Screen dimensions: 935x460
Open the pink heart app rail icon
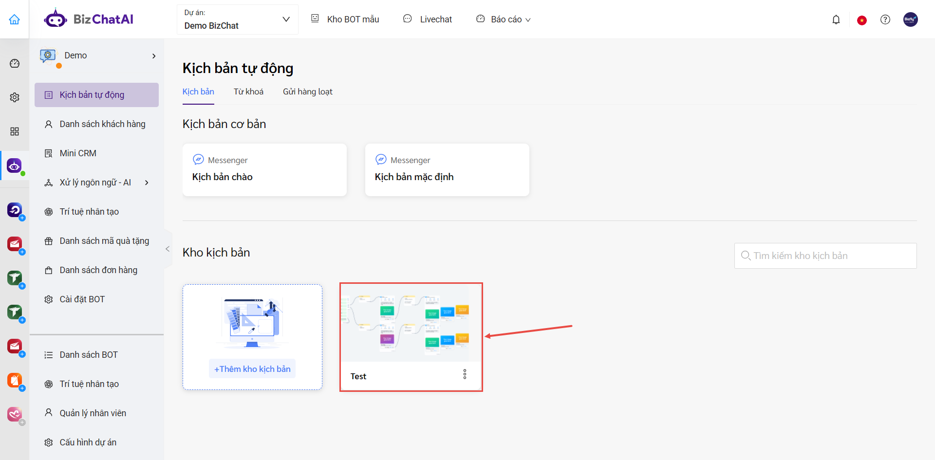(15, 414)
